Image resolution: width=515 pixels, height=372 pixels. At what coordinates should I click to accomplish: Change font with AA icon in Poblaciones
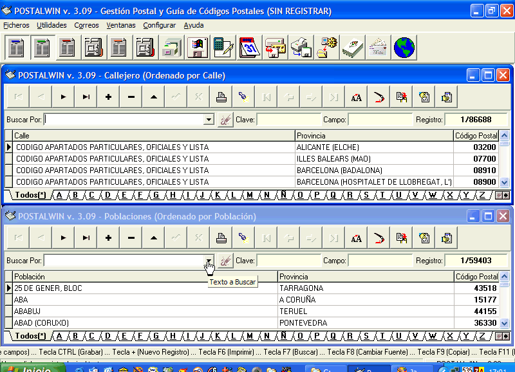click(x=357, y=237)
